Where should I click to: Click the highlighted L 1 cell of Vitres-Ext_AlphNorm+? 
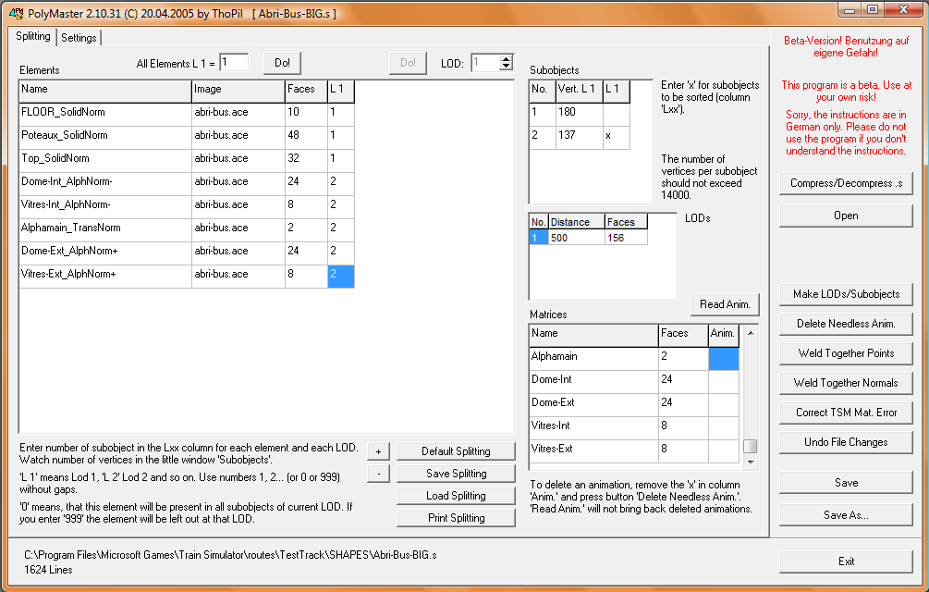[341, 277]
